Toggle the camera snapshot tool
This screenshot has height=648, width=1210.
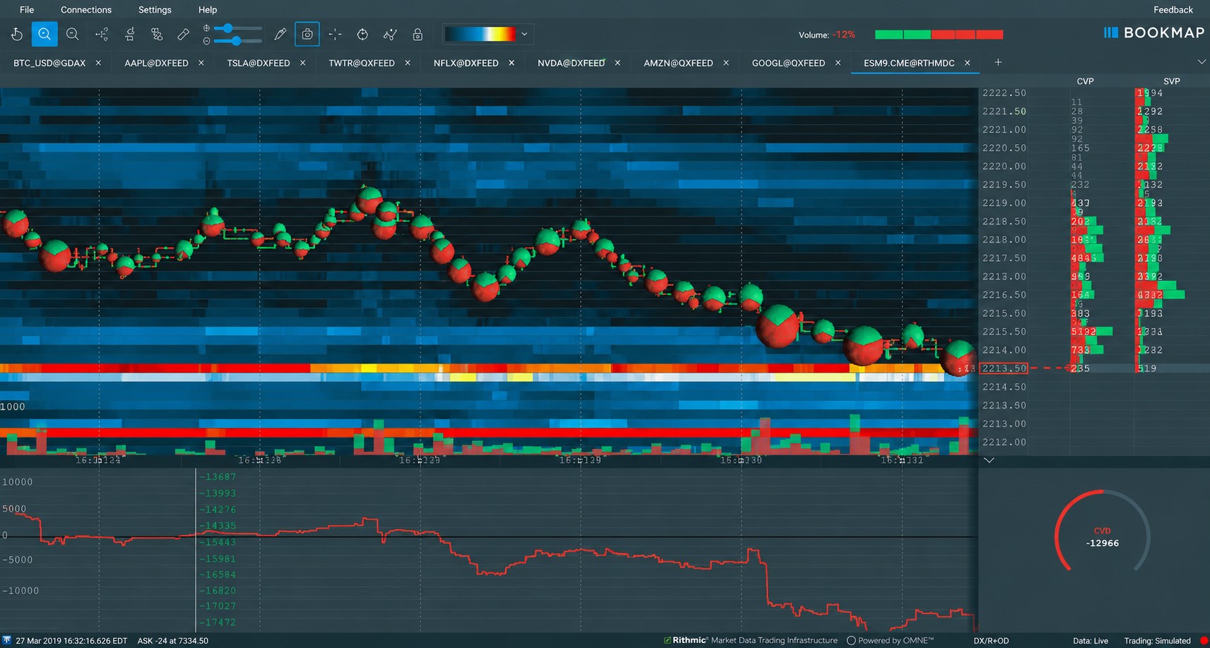[x=307, y=34]
